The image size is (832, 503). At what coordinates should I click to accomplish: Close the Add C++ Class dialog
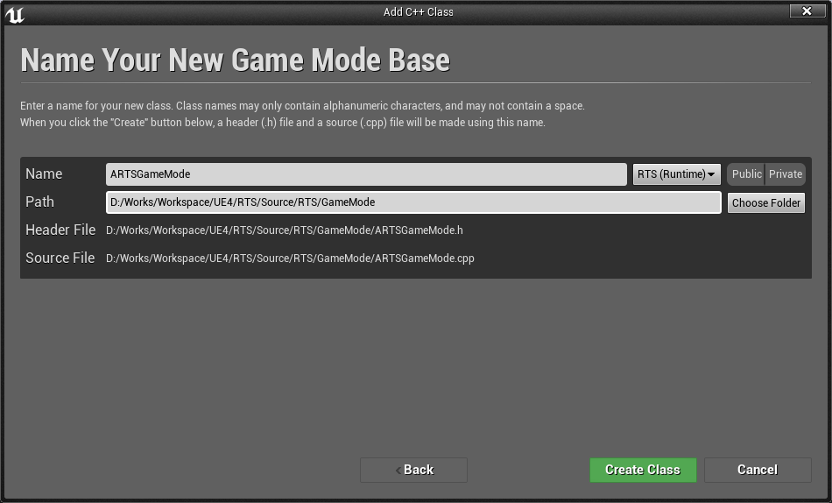(807, 11)
